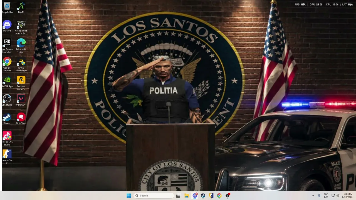Select the Grand Theft Auto V desktop shortcut
The image size is (356, 200).
tap(21, 27)
